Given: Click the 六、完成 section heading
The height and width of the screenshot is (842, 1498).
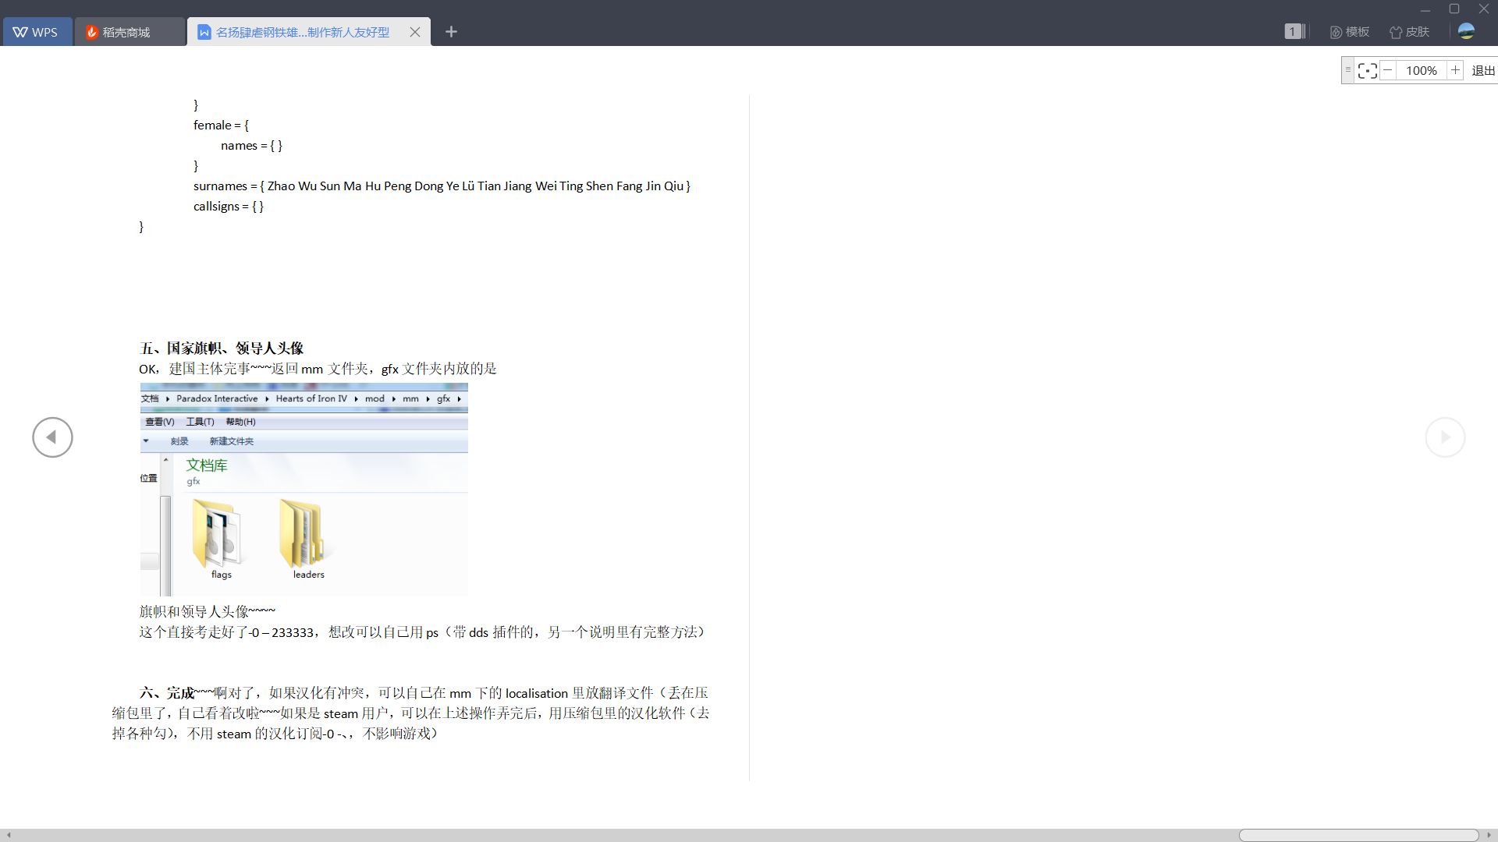Looking at the screenshot, I should [167, 693].
